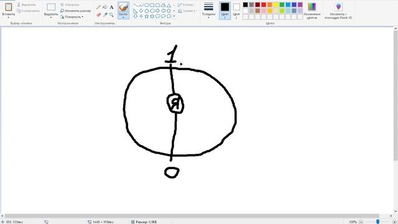
Task: Click the Вставить (Paste) clipboard icon
Action: 8,7
